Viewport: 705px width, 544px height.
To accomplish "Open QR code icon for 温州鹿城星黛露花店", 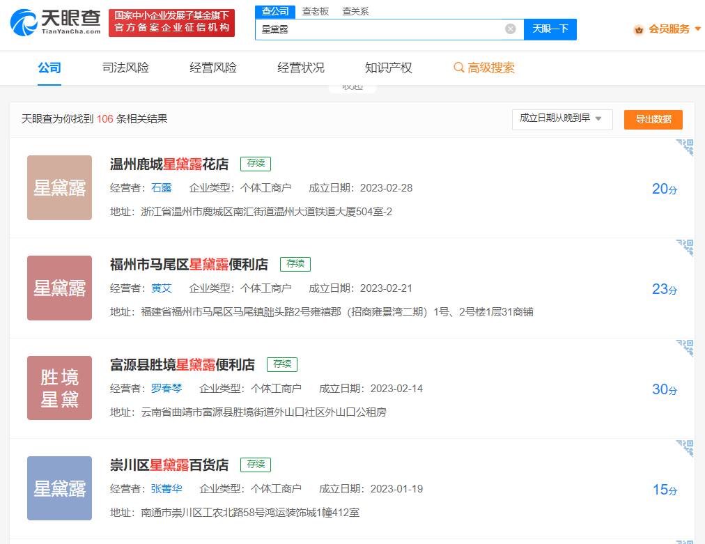I will pyautogui.click(x=685, y=148).
